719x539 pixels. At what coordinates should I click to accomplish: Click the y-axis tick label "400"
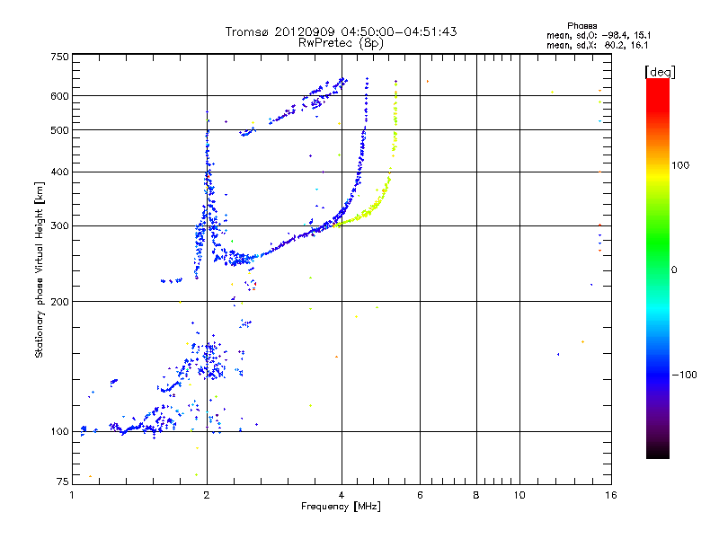pyautogui.click(x=59, y=172)
